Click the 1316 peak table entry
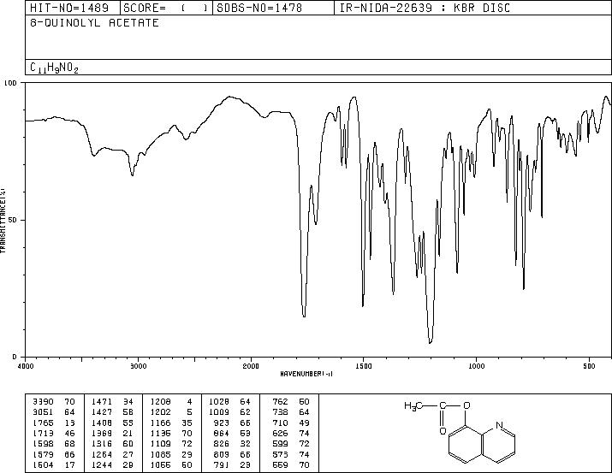 click(112, 444)
